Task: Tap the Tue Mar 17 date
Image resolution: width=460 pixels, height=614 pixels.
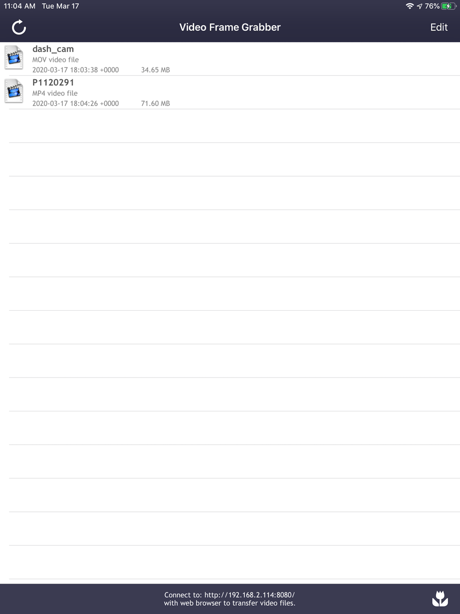Action: pyautogui.click(x=60, y=6)
